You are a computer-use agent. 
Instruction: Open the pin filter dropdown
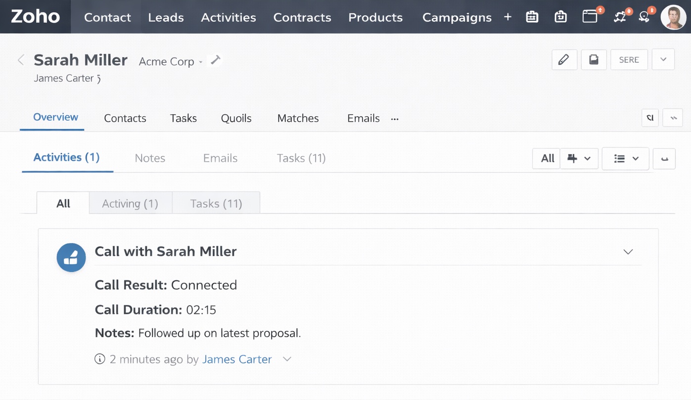(579, 159)
